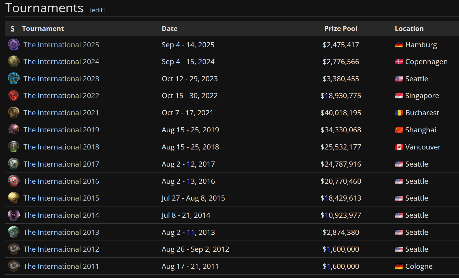Click the Denmark flag beside Copenhagen
The height and width of the screenshot is (278, 459).
point(399,62)
